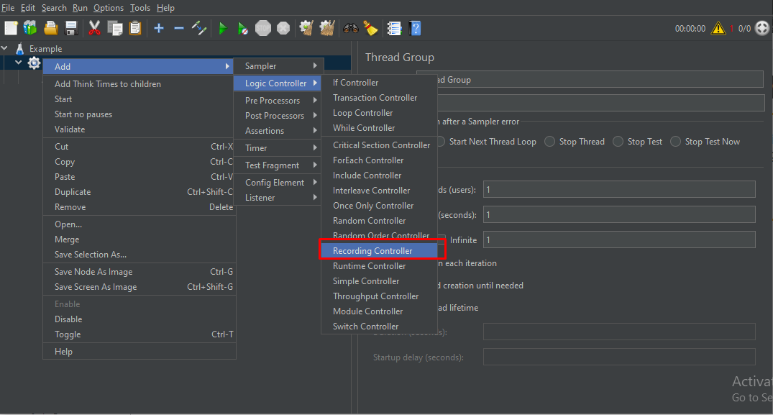773x415 pixels.
Task: Open the File menu
Action: [8, 8]
